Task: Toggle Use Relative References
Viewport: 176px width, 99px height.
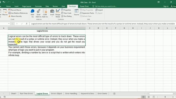Action: coord(18,13)
